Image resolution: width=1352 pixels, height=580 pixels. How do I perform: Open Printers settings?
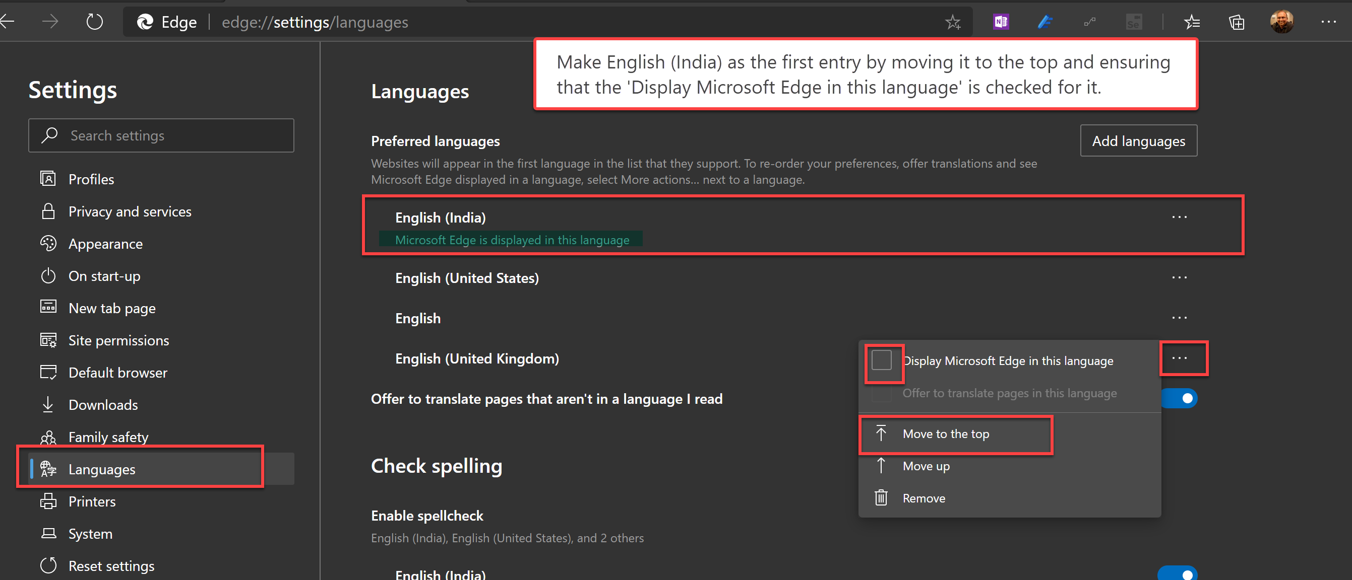161,501
